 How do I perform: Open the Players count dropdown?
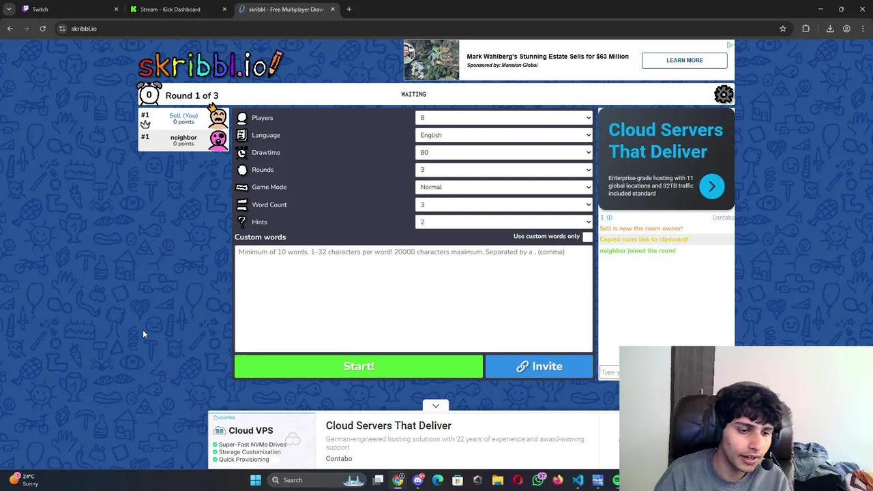tap(504, 118)
